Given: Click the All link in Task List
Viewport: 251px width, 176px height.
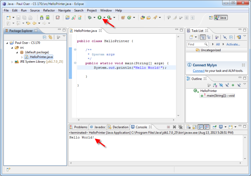Looking at the screenshot, I should (218, 44).
